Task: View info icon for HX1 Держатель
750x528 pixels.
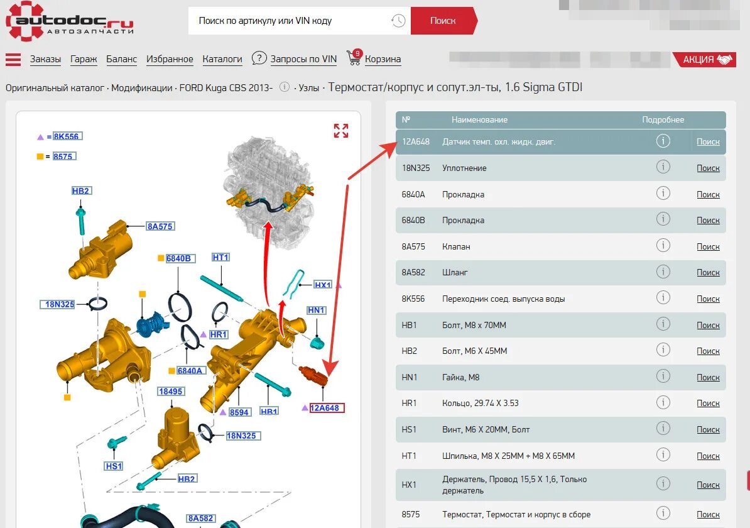Action: pyautogui.click(x=663, y=484)
